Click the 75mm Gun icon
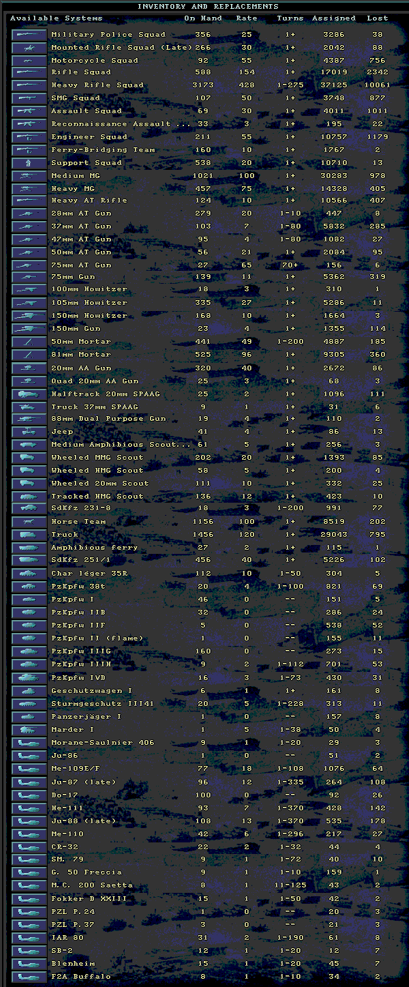This screenshot has height=987, width=409. [29, 278]
